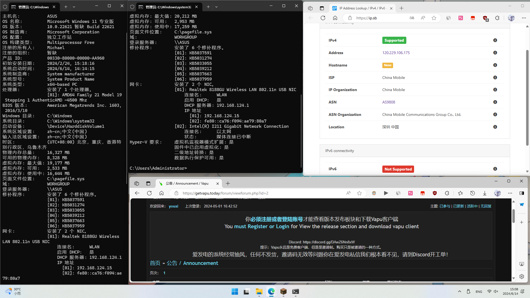Image resolution: width=530 pixels, height=298 pixels.
Task: Click the ip.sb page vertical scrollbar
Action: (527, 98)
